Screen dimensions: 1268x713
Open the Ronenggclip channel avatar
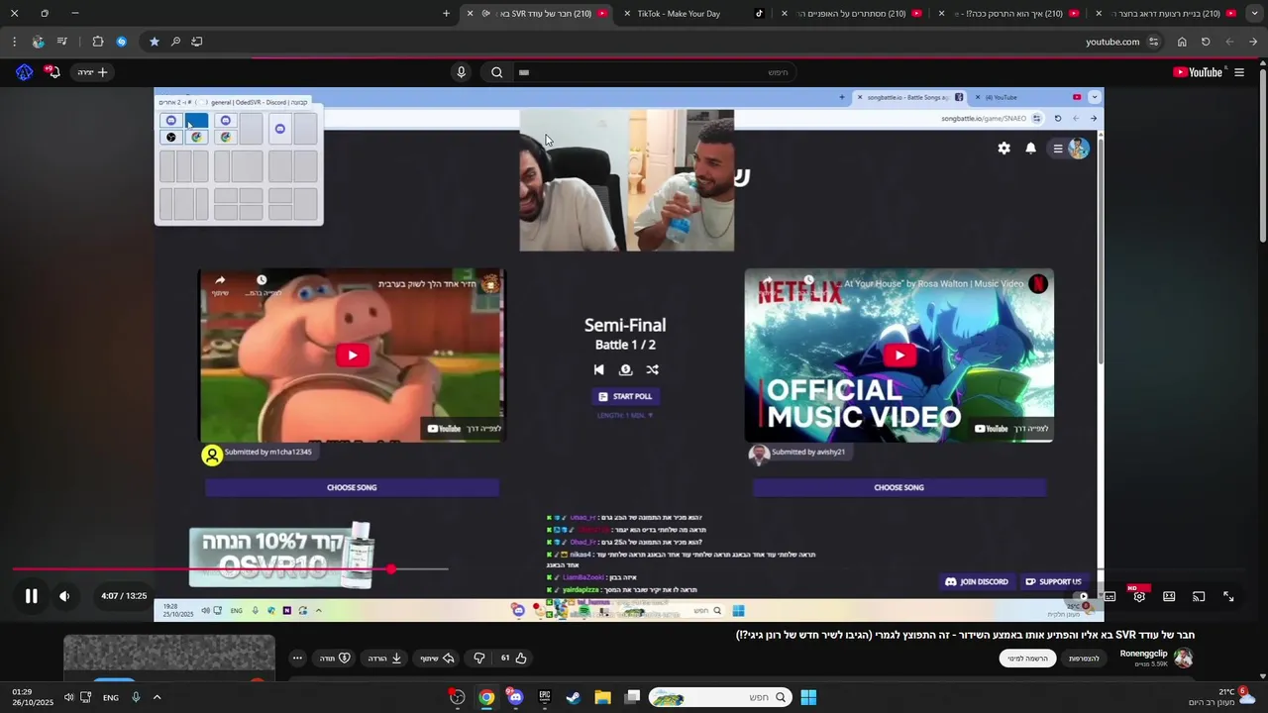pyautogui.click(x=1183, y=658)
